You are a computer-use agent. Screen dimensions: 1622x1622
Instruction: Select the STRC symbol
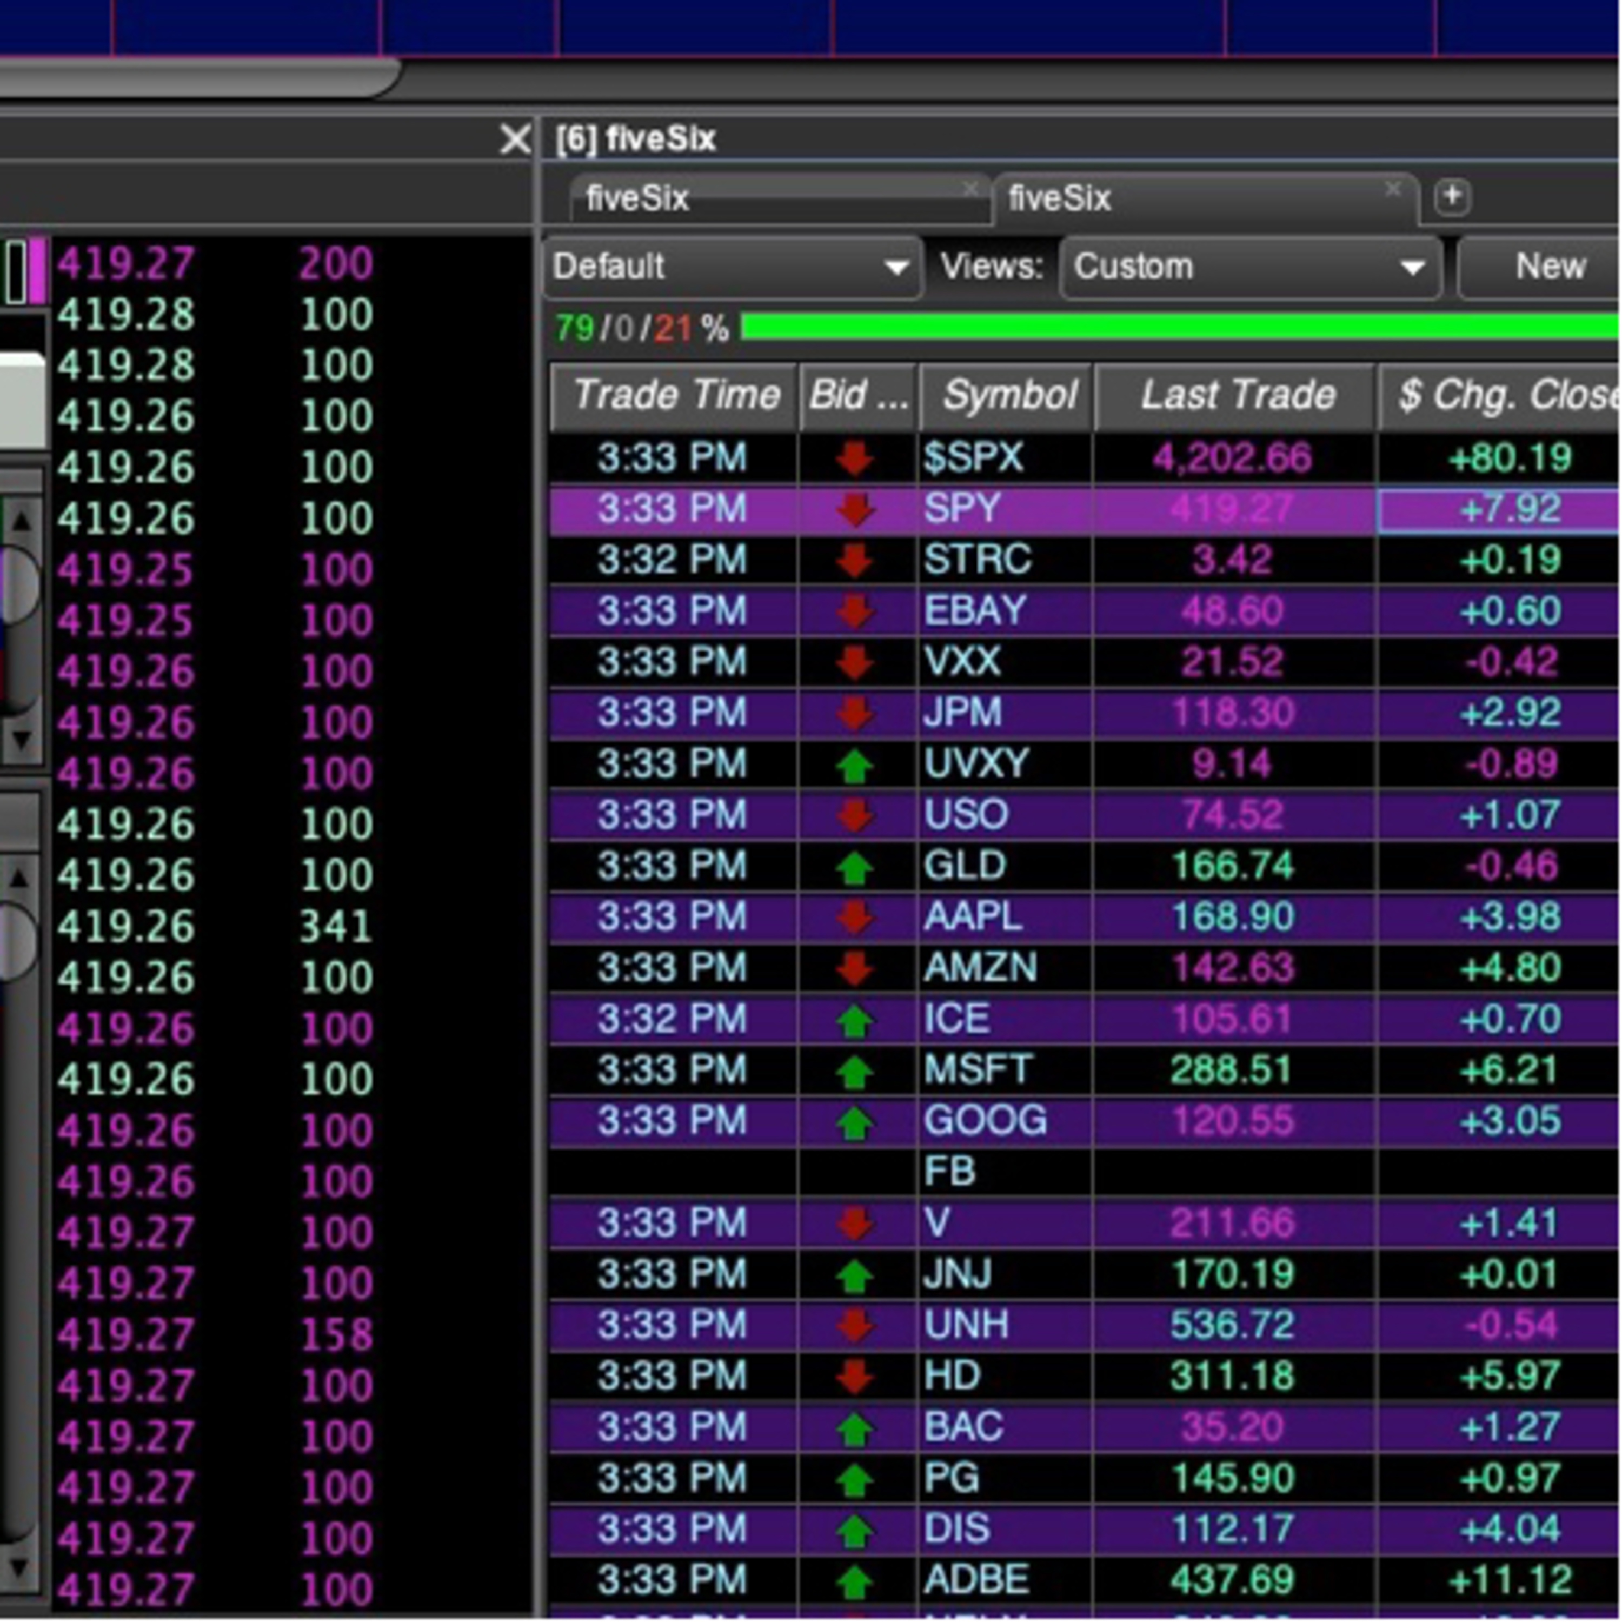977,560
